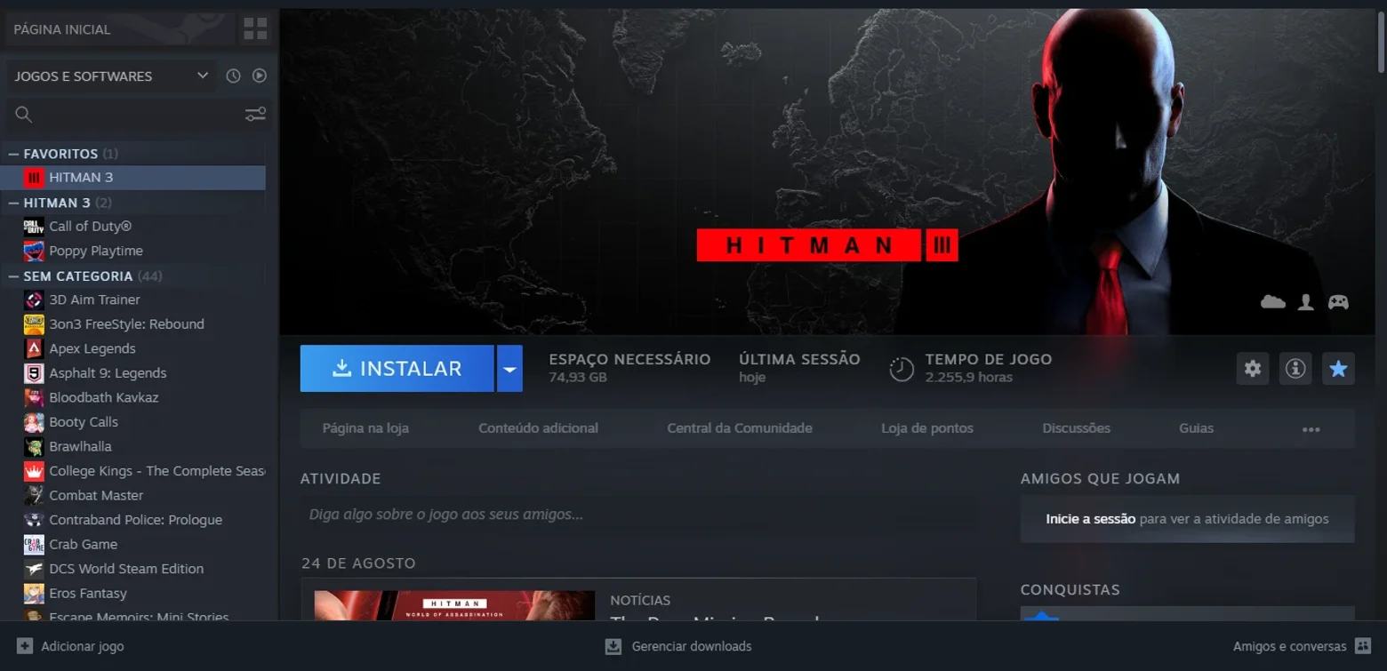
Task: Open the Jogos e Softwares dropdown
Action: click(x=111, y=76)
